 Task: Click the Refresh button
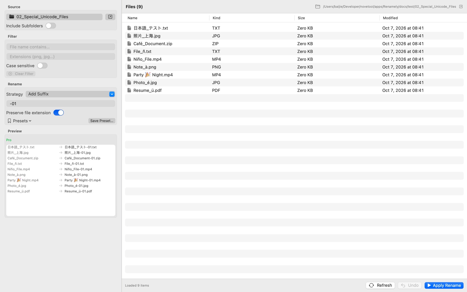coord(380,285)
